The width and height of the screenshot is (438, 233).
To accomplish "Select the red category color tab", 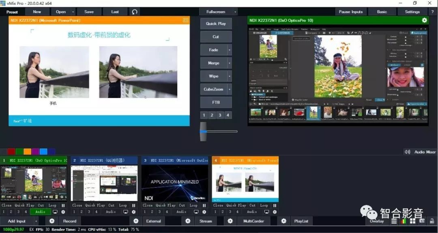I will tap(11, 152).
